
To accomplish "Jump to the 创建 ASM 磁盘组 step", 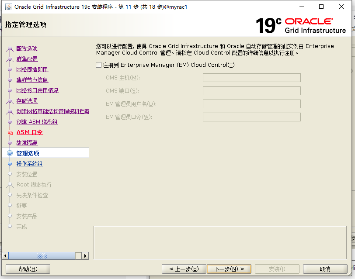I will click(x=37, y=122).
